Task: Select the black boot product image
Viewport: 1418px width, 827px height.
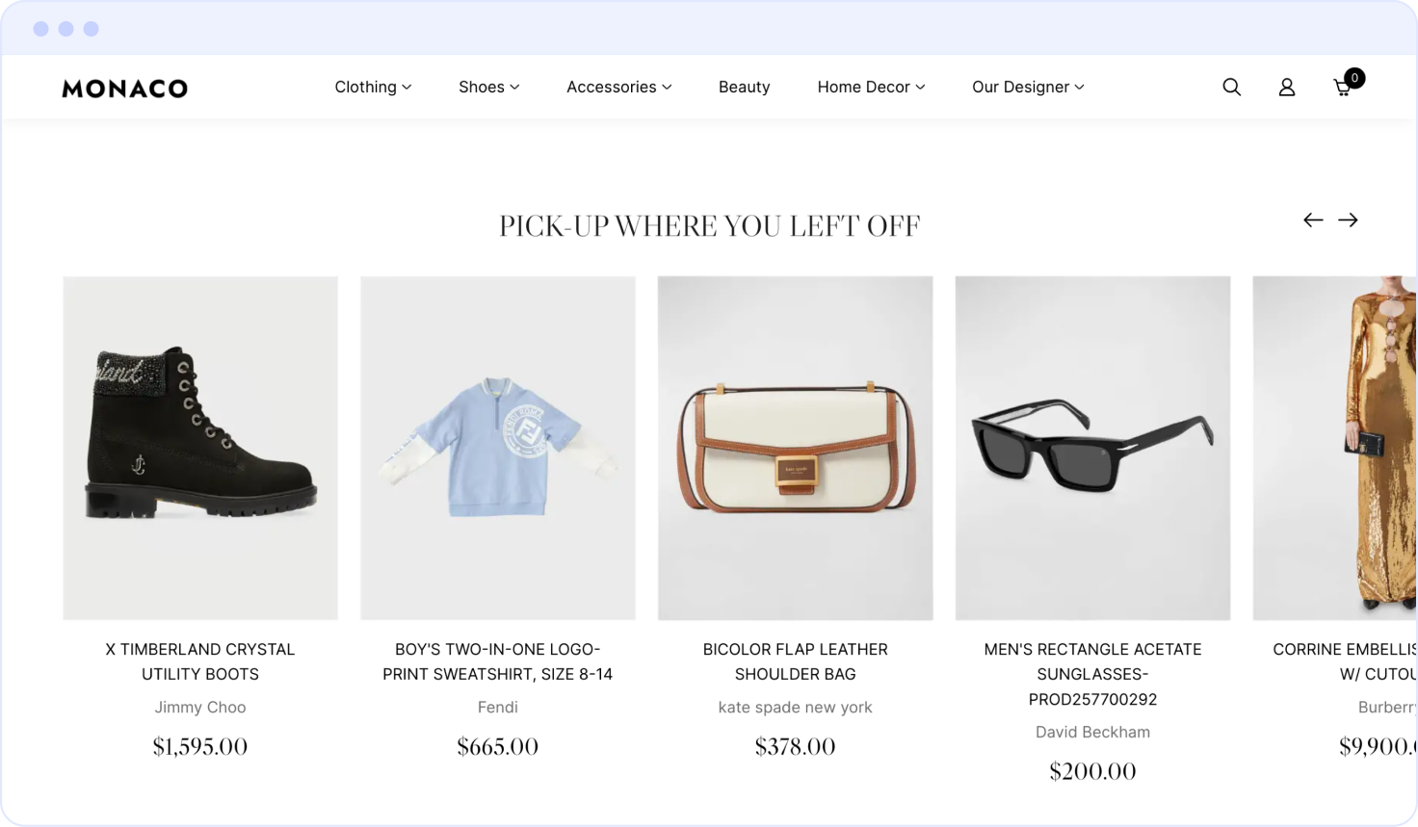Action: click(200, 448)
